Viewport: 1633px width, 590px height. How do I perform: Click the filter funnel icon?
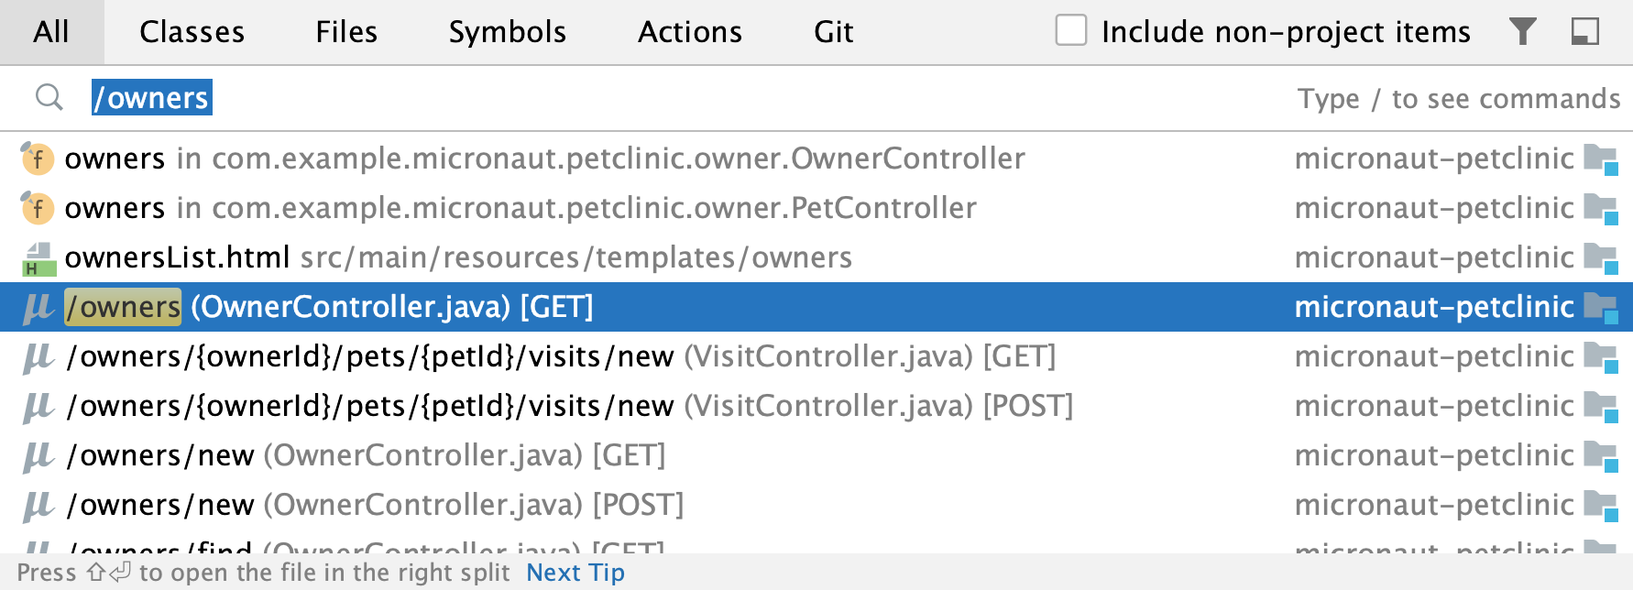click(x=1522, y=32)
